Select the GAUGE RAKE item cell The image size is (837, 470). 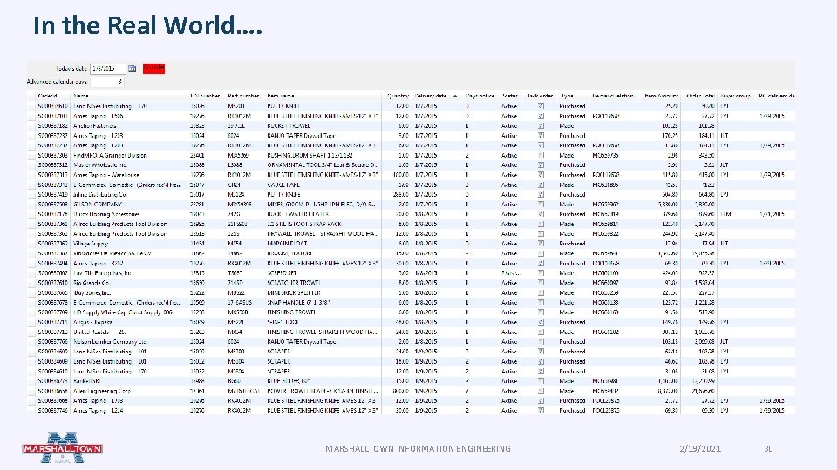(x=282, y=185)
